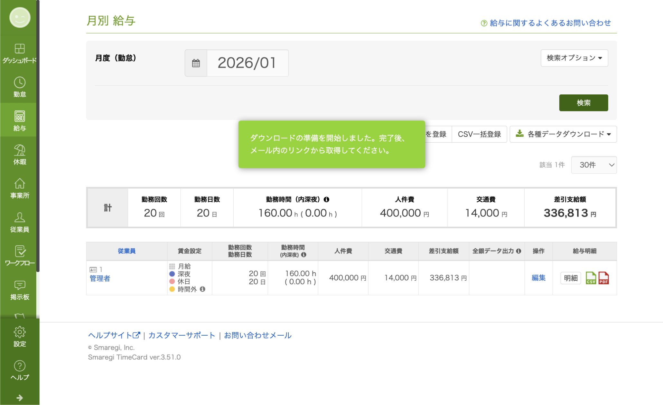
Task: Open the 管理者 employee link
Action: (100, 278)
